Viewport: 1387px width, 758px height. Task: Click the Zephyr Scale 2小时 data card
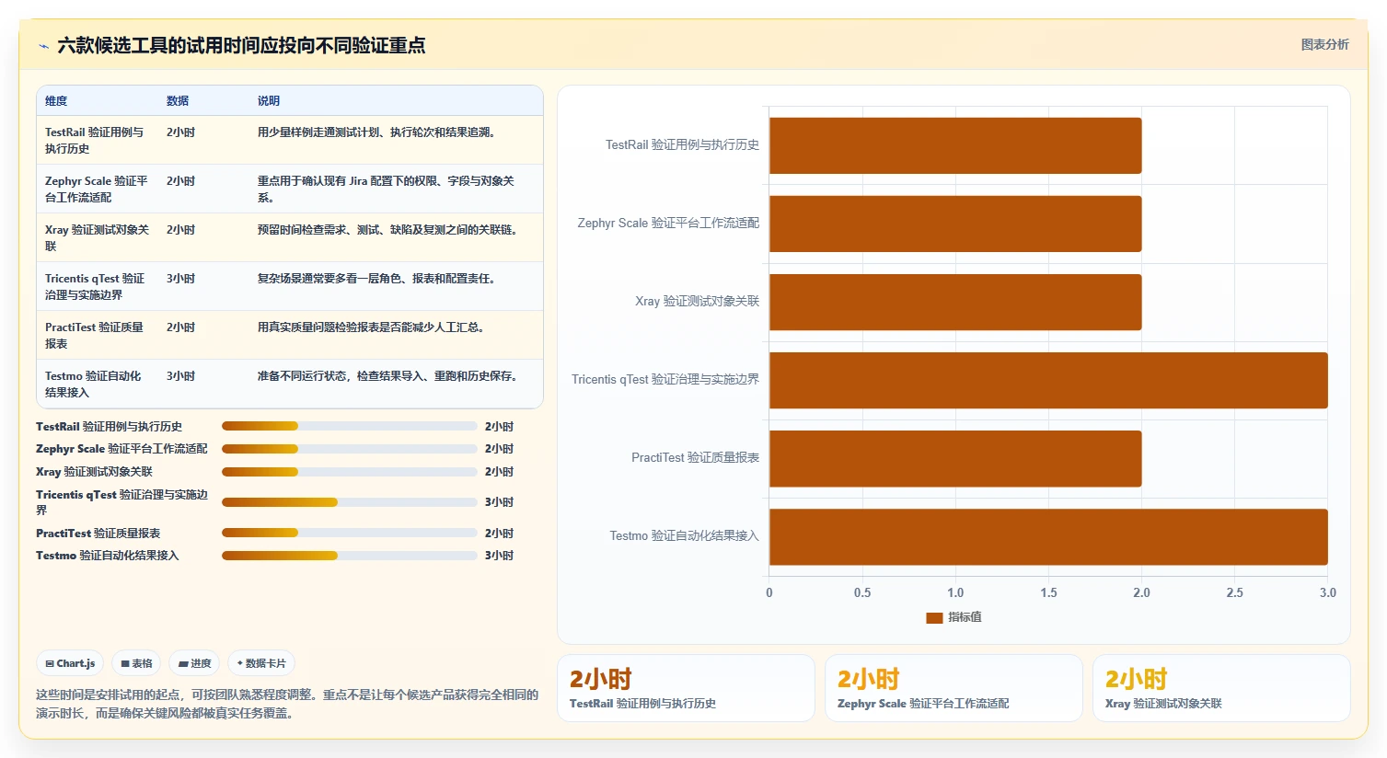pos(954,688)
